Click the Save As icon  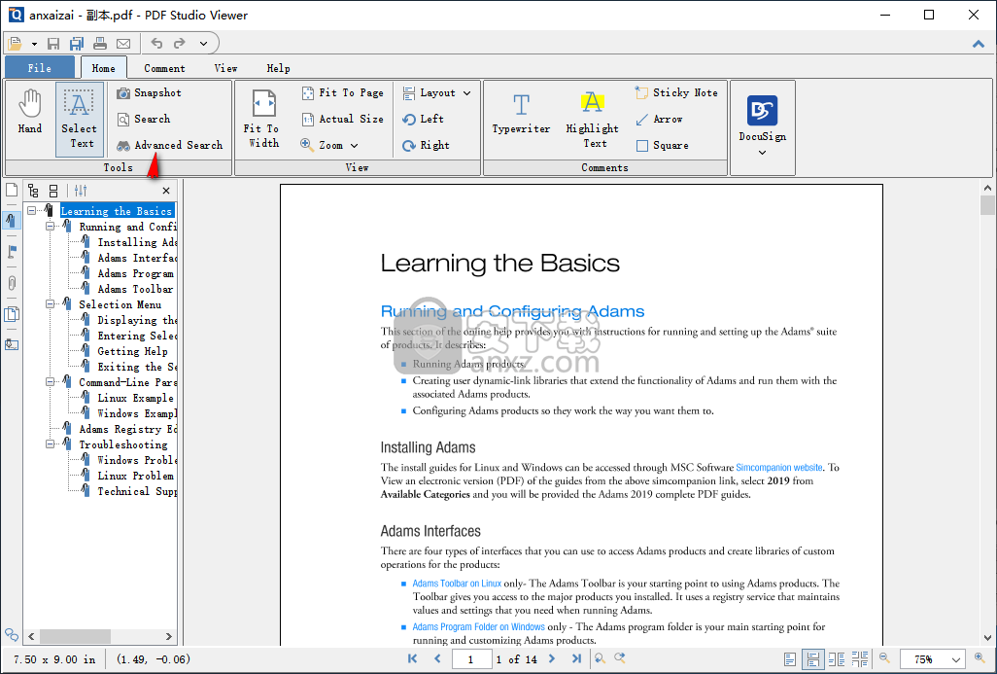pyautogui.click(x=77, y=43)
